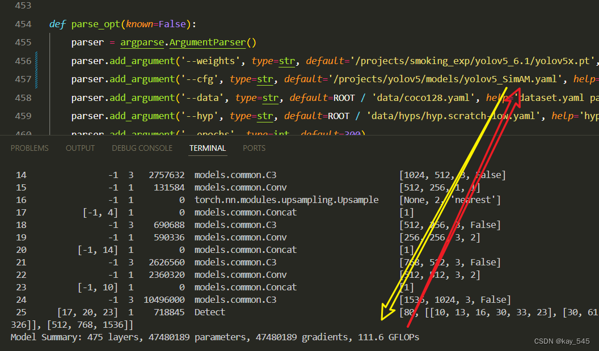Image resolution: width=599 pixels, height=351 pixels.
Task: Click line number 456 in the gutter
Action: coord(23,61)
